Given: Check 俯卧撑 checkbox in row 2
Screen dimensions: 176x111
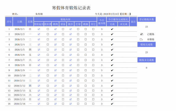Looking at the screenshot, I should [48, 34].
